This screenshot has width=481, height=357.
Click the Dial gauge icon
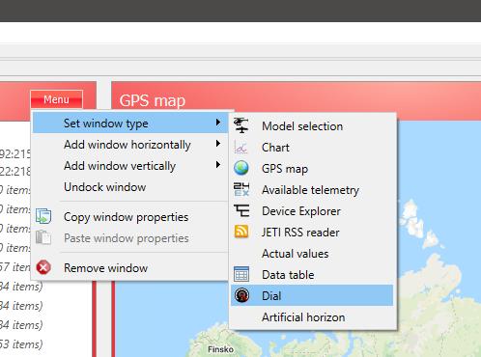[x=241, y=295]
